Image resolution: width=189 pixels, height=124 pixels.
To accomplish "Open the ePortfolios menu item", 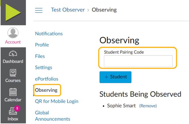I will click(46, 79).
